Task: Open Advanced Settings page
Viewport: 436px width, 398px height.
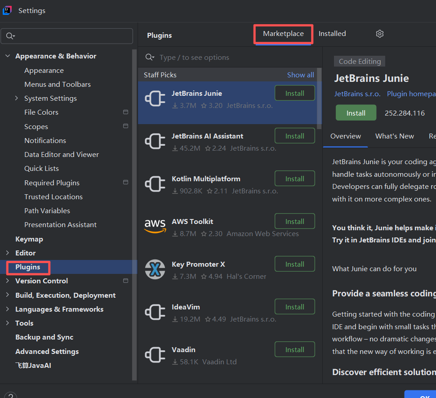Action: tap(47, 352)
